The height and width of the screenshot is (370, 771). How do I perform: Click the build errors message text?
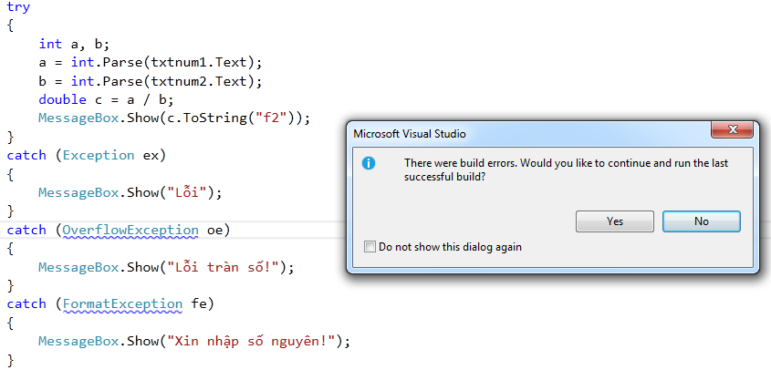point(566,170)
